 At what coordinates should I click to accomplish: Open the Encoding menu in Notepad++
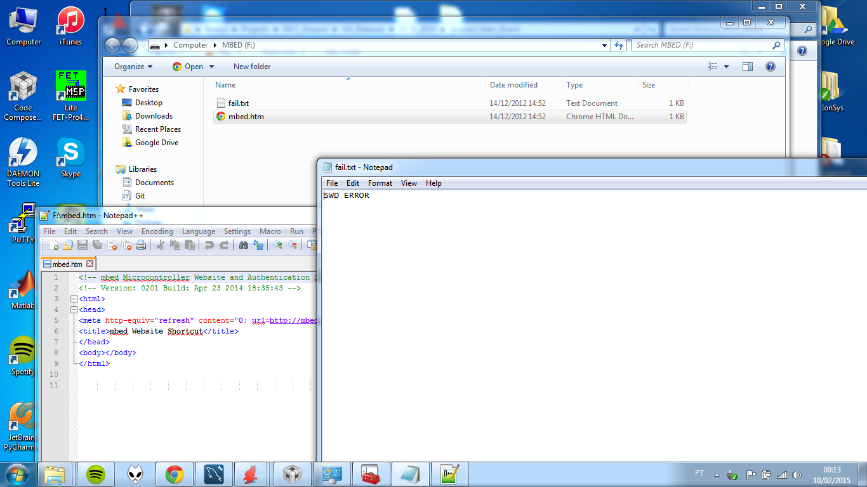pos(157,231)
